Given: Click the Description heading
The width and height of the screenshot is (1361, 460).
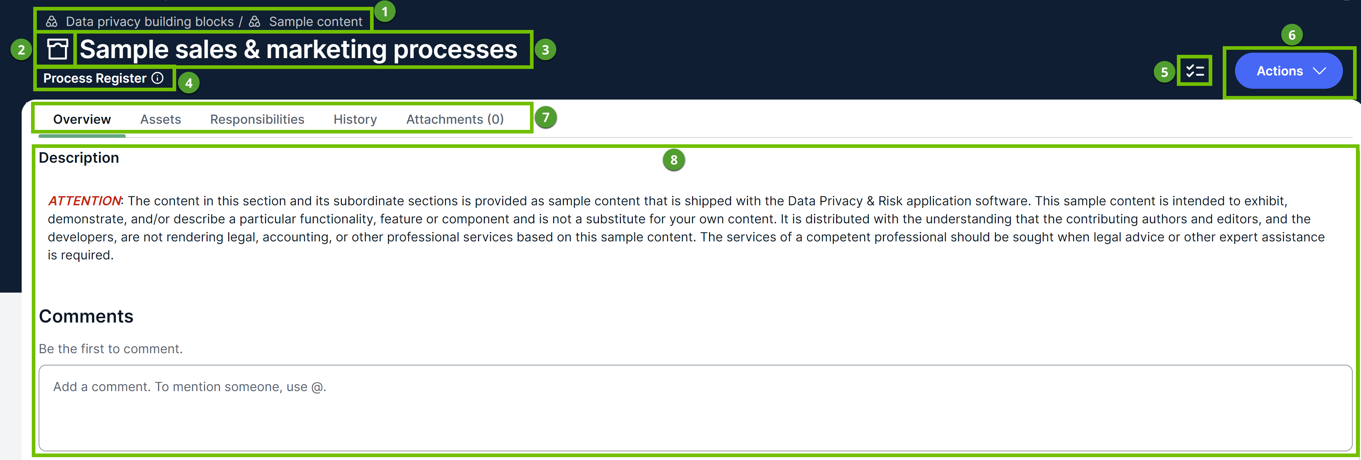Looking at the screenshot, I should click(79, 158).
